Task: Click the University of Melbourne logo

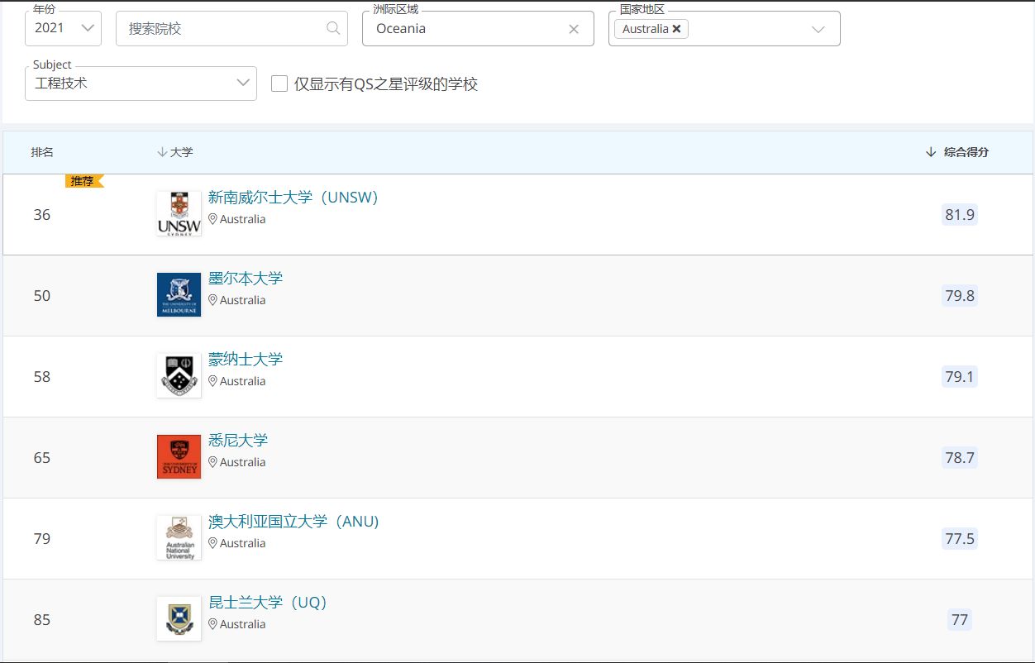Action: tap(179, 295)
